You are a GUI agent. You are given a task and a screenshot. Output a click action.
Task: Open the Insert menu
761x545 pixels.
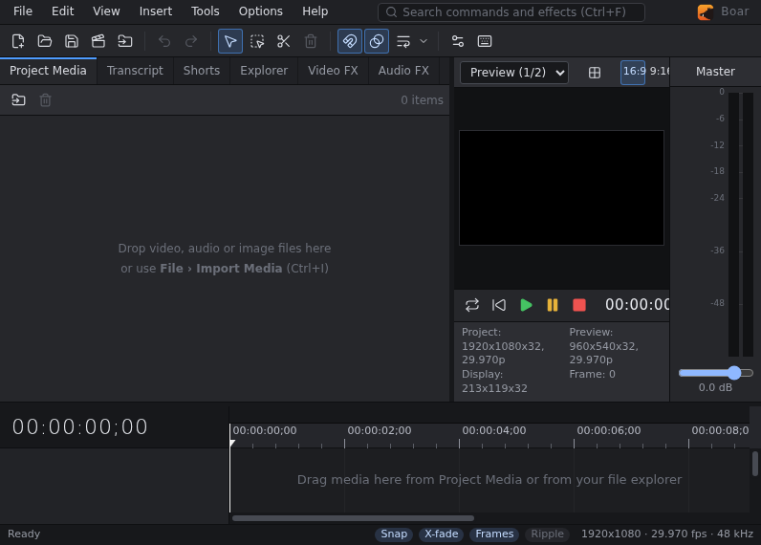(x=155, y=11)
